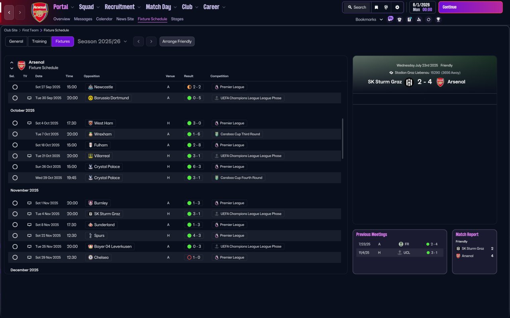Select the Newcastle fixture radio button
This screenshot has height=318, width=510.
coord(15,87)
